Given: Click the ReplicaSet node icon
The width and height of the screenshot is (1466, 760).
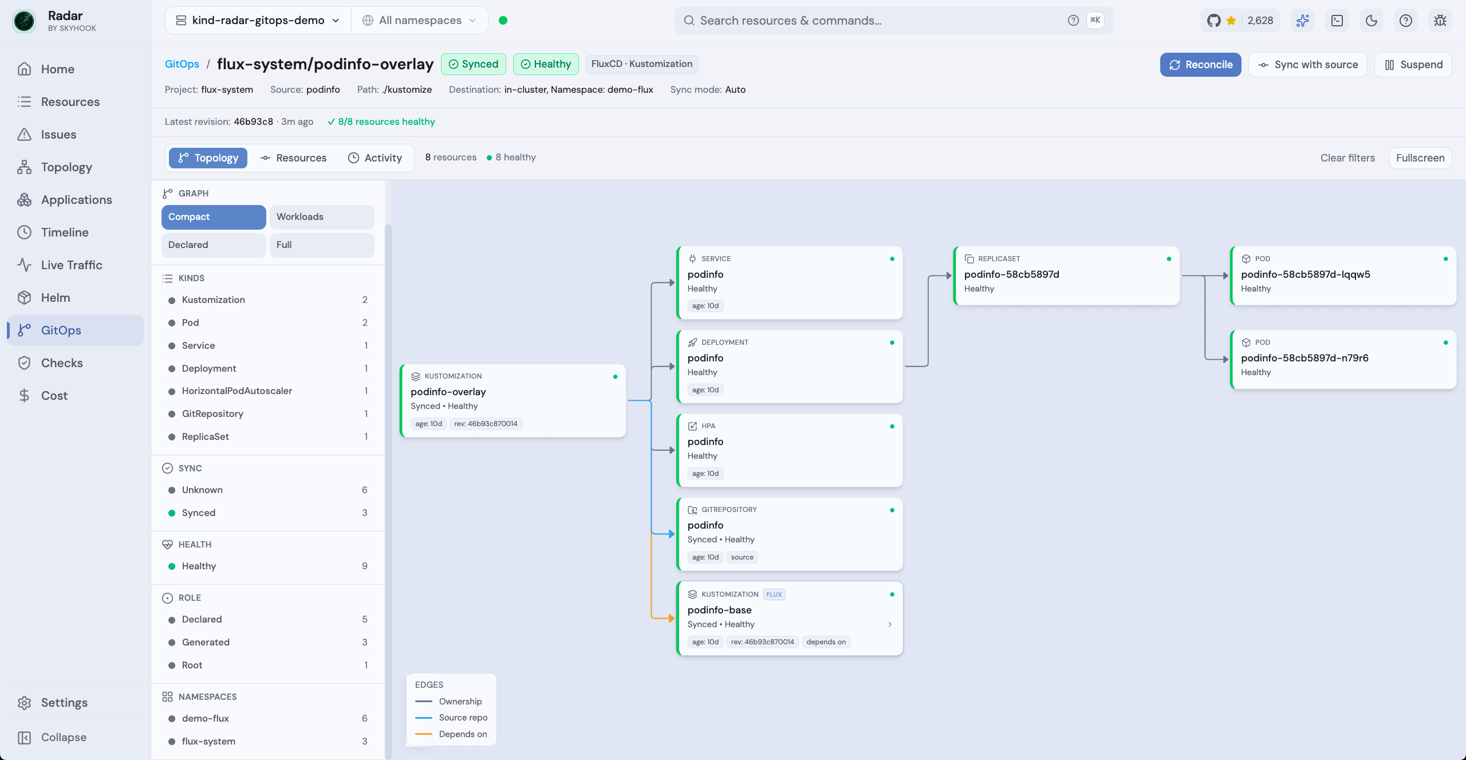Looking at the screenshot, I should (969, 259).
